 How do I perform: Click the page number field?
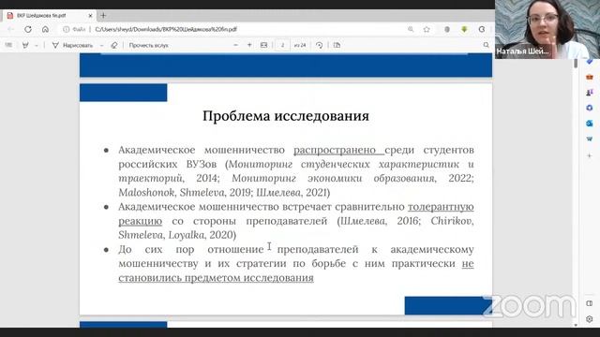pos(282,45)
